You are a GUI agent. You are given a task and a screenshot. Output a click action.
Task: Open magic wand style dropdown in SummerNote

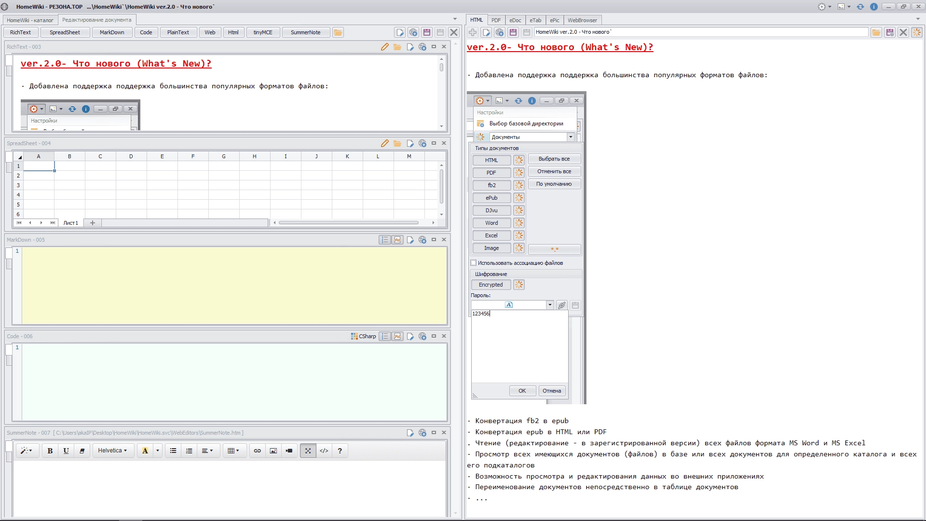[27, 451]
